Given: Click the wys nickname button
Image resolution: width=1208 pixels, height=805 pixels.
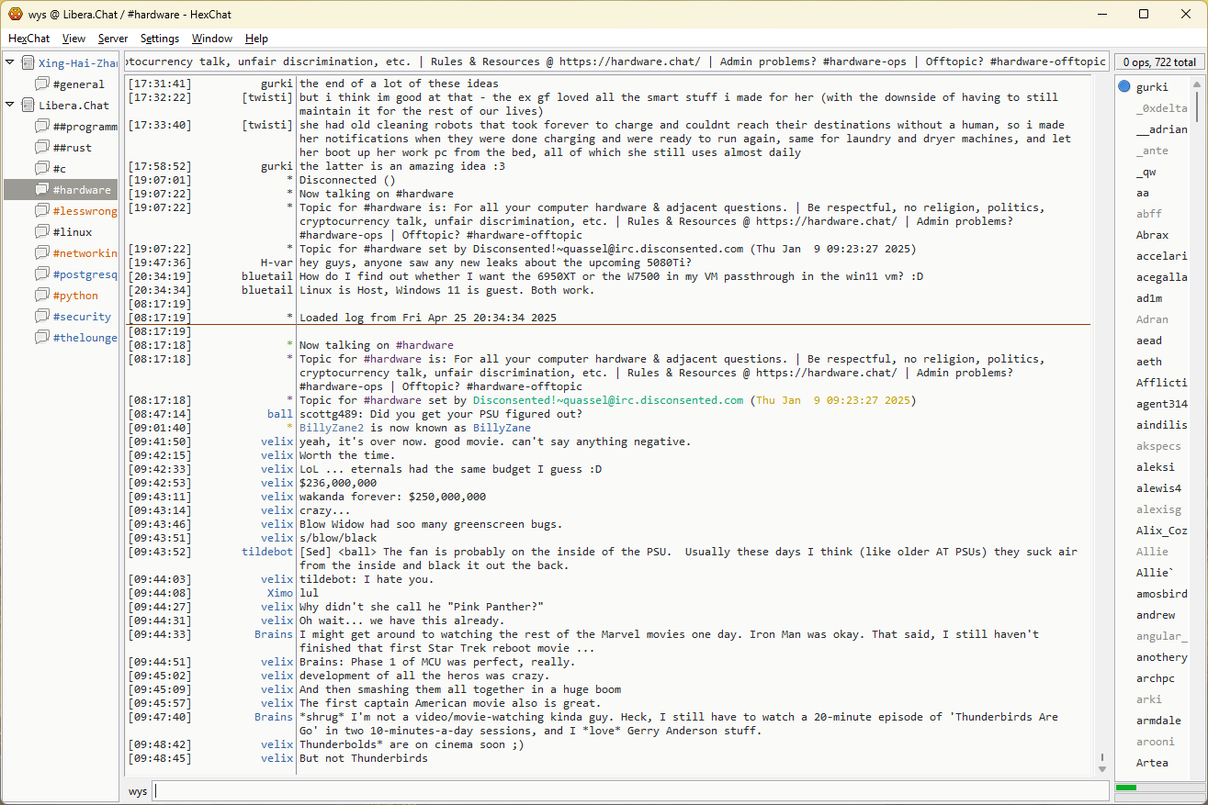Looking at the screenshot, I should [137, 791].
